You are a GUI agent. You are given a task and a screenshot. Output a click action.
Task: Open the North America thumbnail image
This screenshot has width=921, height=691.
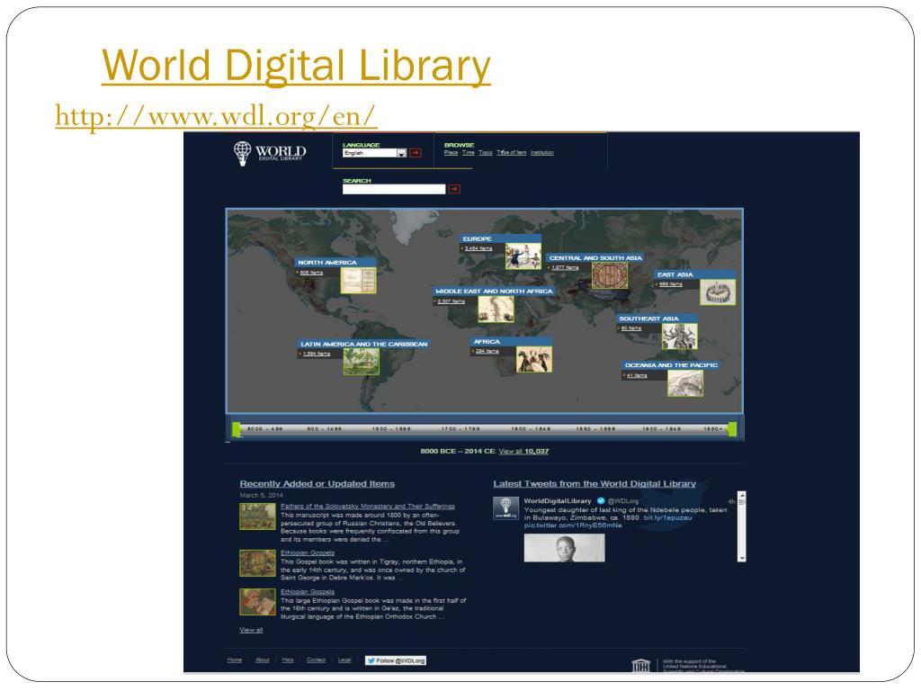[358, 281]
